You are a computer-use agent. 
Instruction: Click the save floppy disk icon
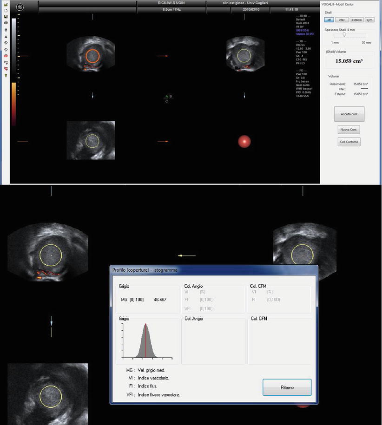click(x=6, y=16)
